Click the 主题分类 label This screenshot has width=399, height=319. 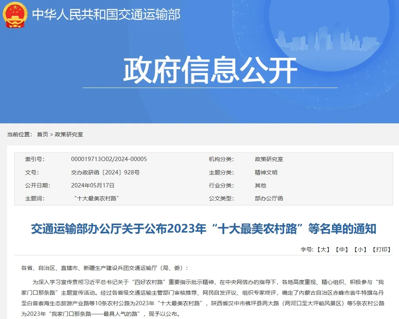coord(221,172)
